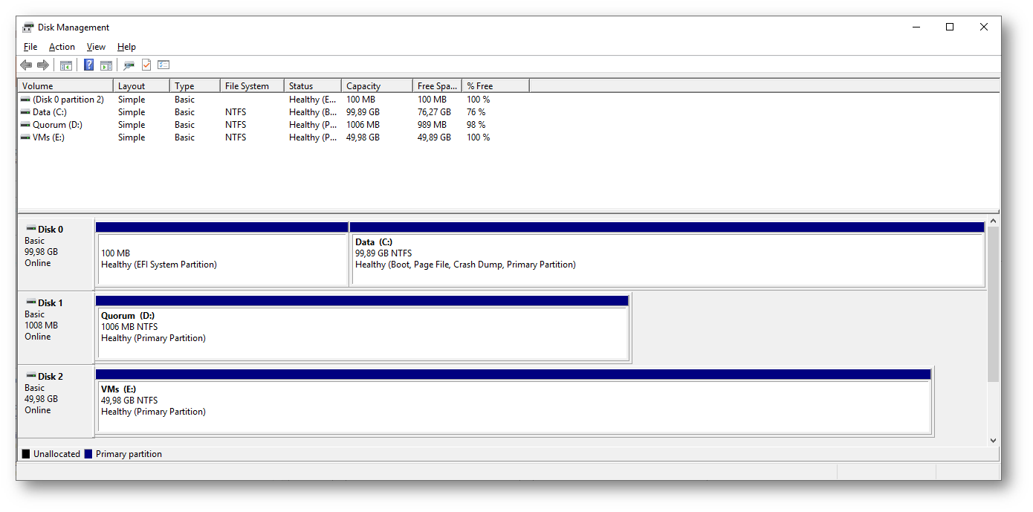This screenshot has width=1033, height=512.
Task: Click the drive icon beside VMs (E:) row
Action: (x=26, y=137)
